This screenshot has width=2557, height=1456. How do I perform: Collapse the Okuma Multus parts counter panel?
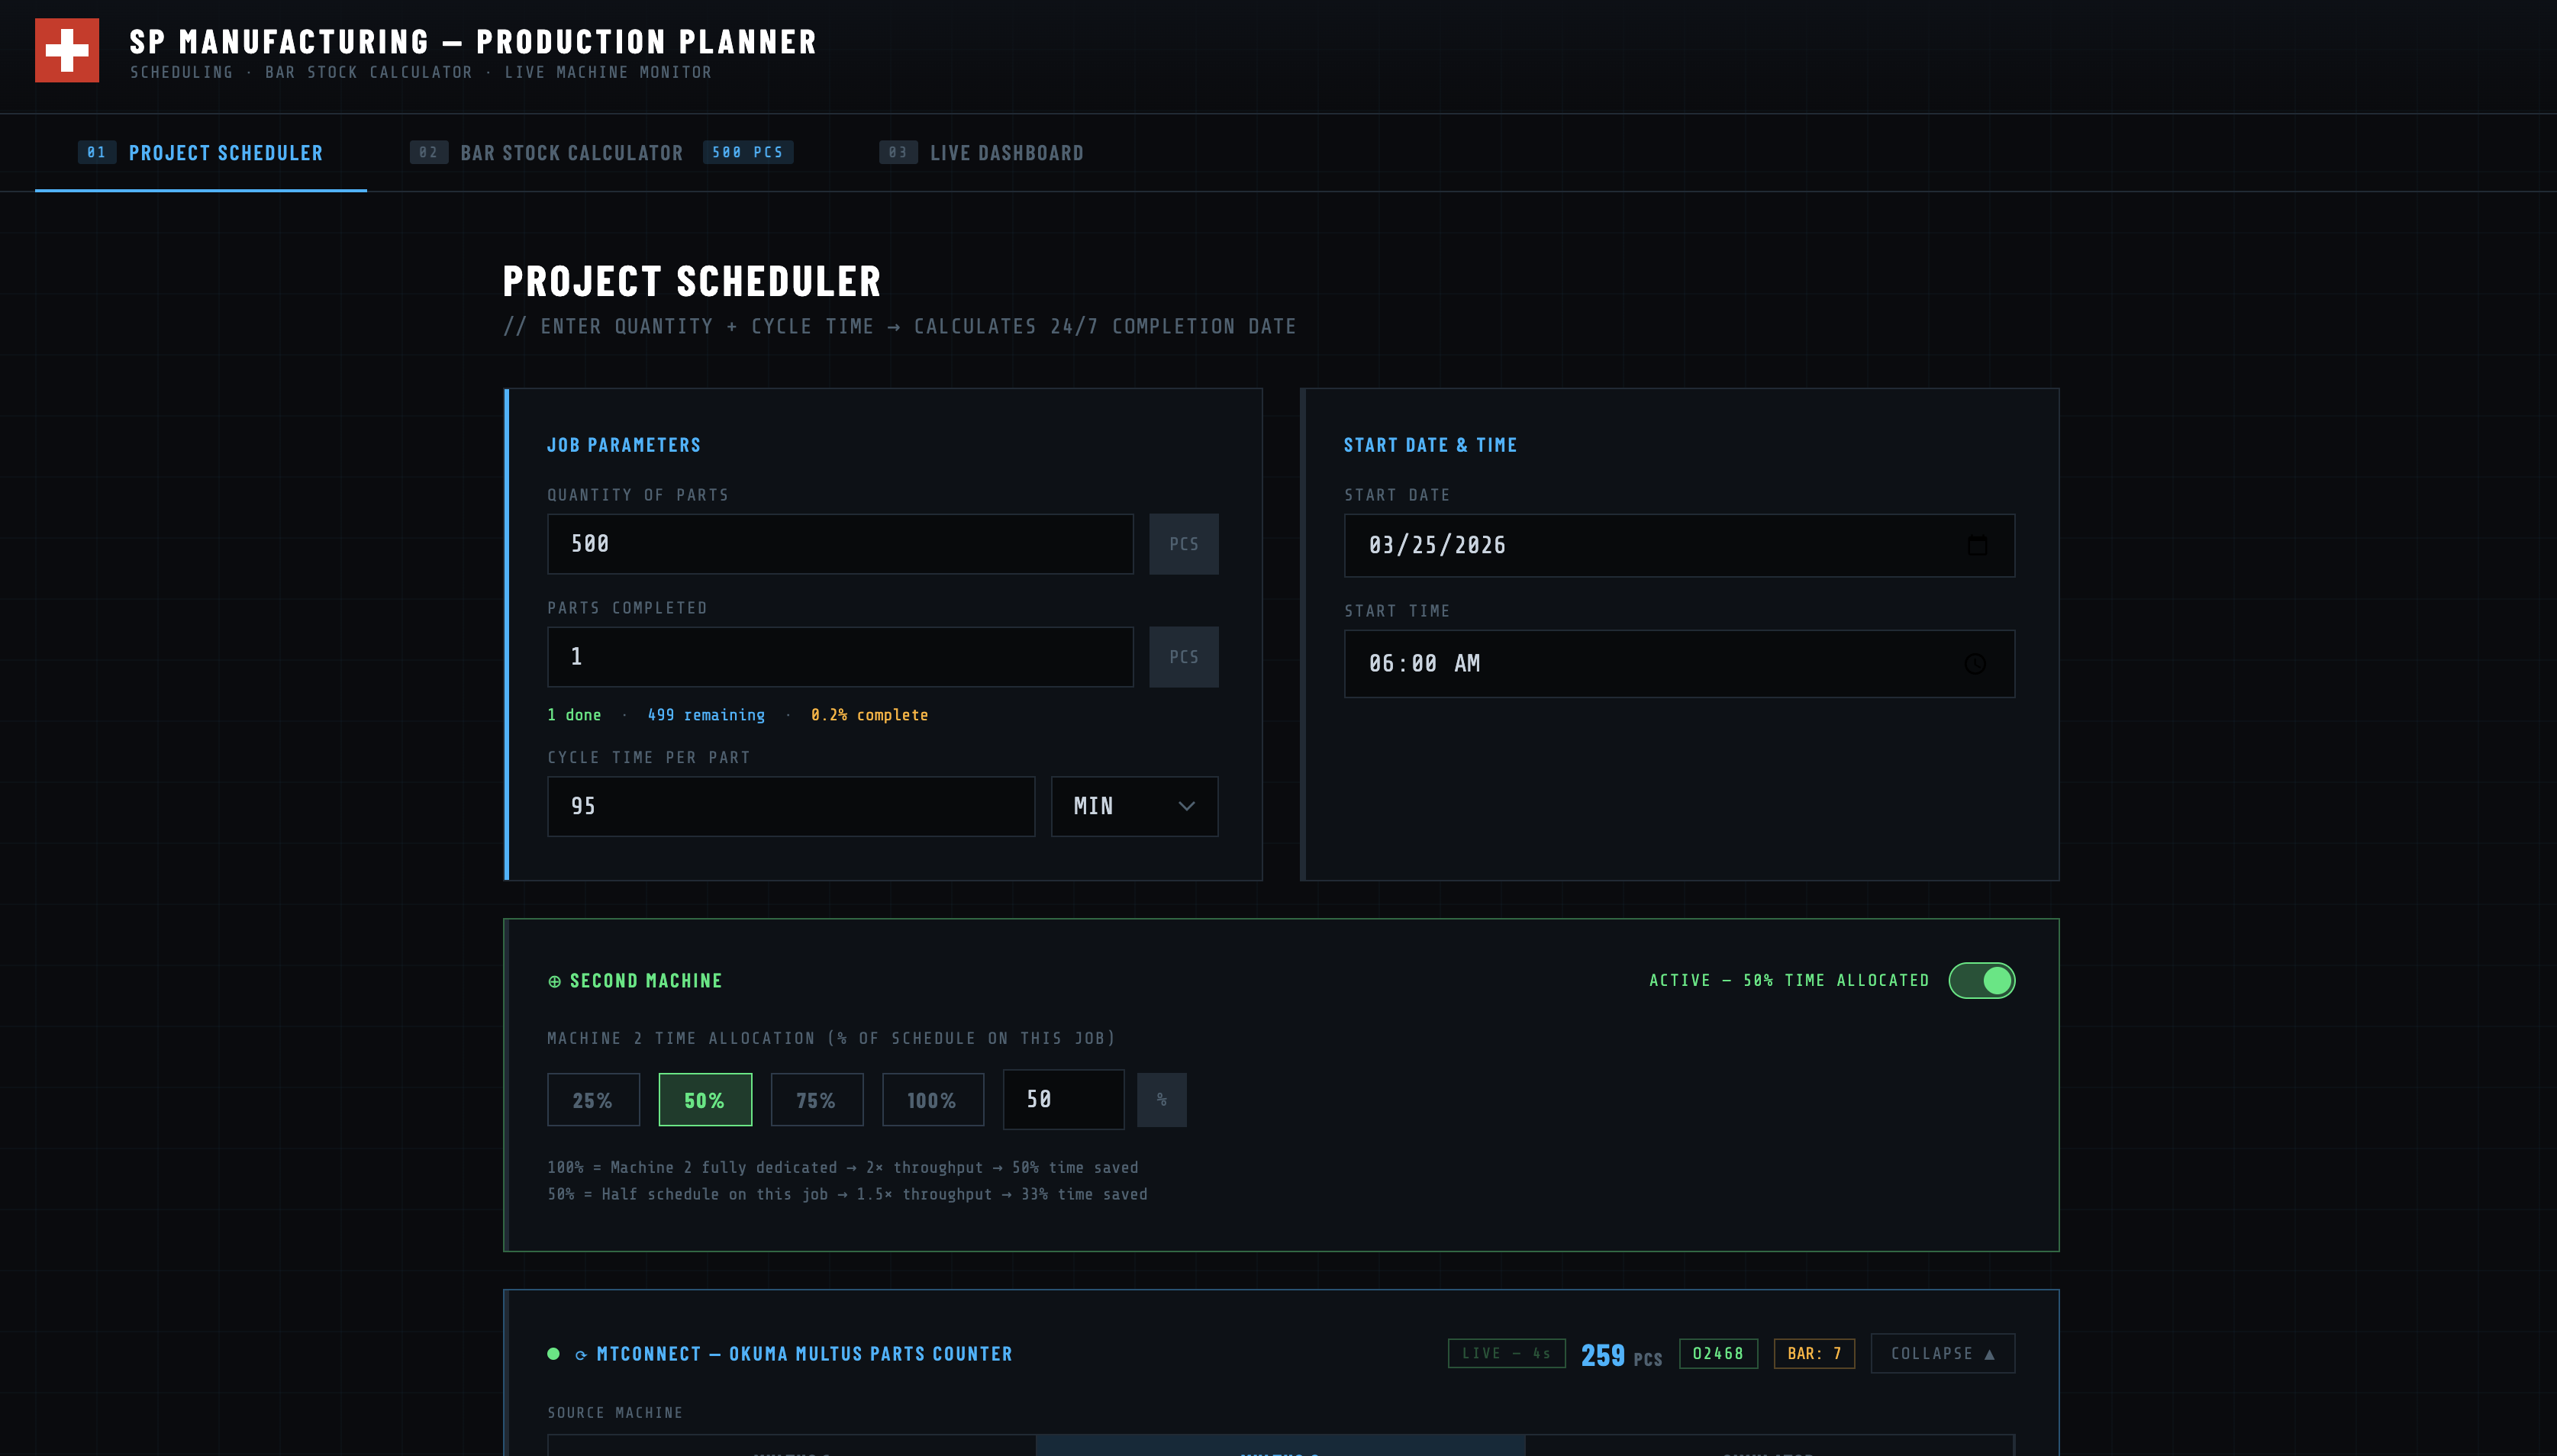click(x=1942, y=1353)
